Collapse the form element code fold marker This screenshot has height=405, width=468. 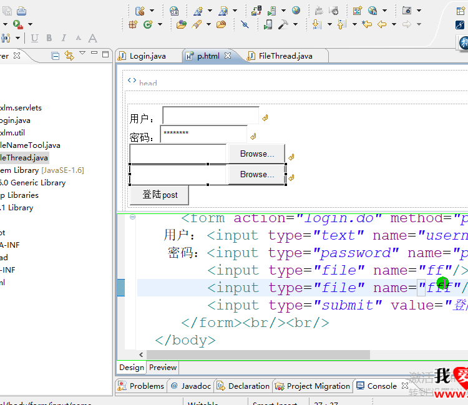click(x=132, y=217)
